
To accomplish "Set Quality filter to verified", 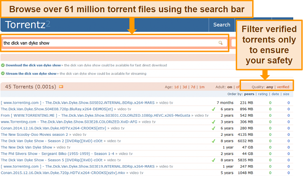I will (283, 87).
